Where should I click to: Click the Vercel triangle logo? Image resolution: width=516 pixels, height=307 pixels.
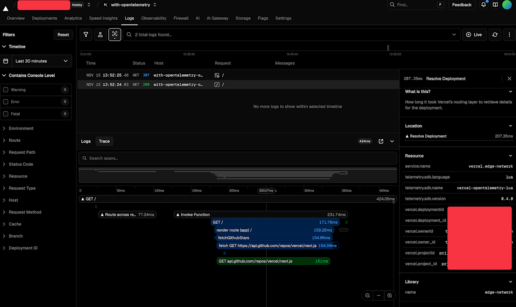(x=6, y=8)
